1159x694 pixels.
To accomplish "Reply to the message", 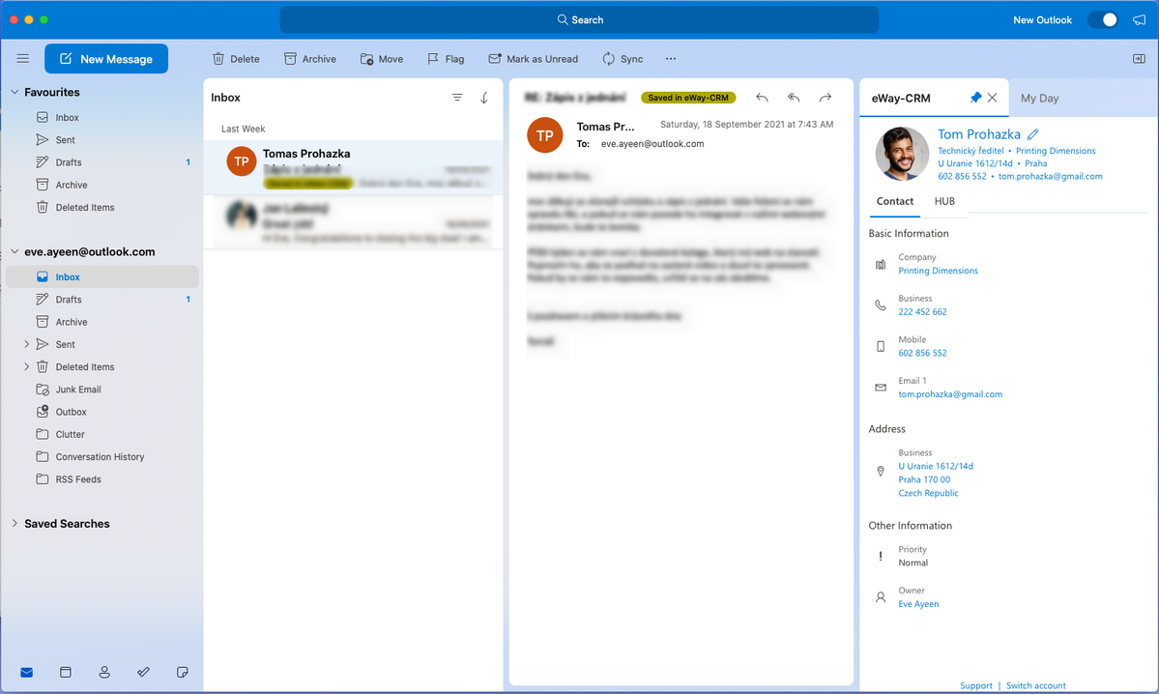I will (x=762, y=98).
